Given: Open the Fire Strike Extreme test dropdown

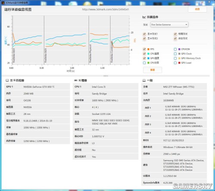Looking at the screenshot, I should (169, 25).
